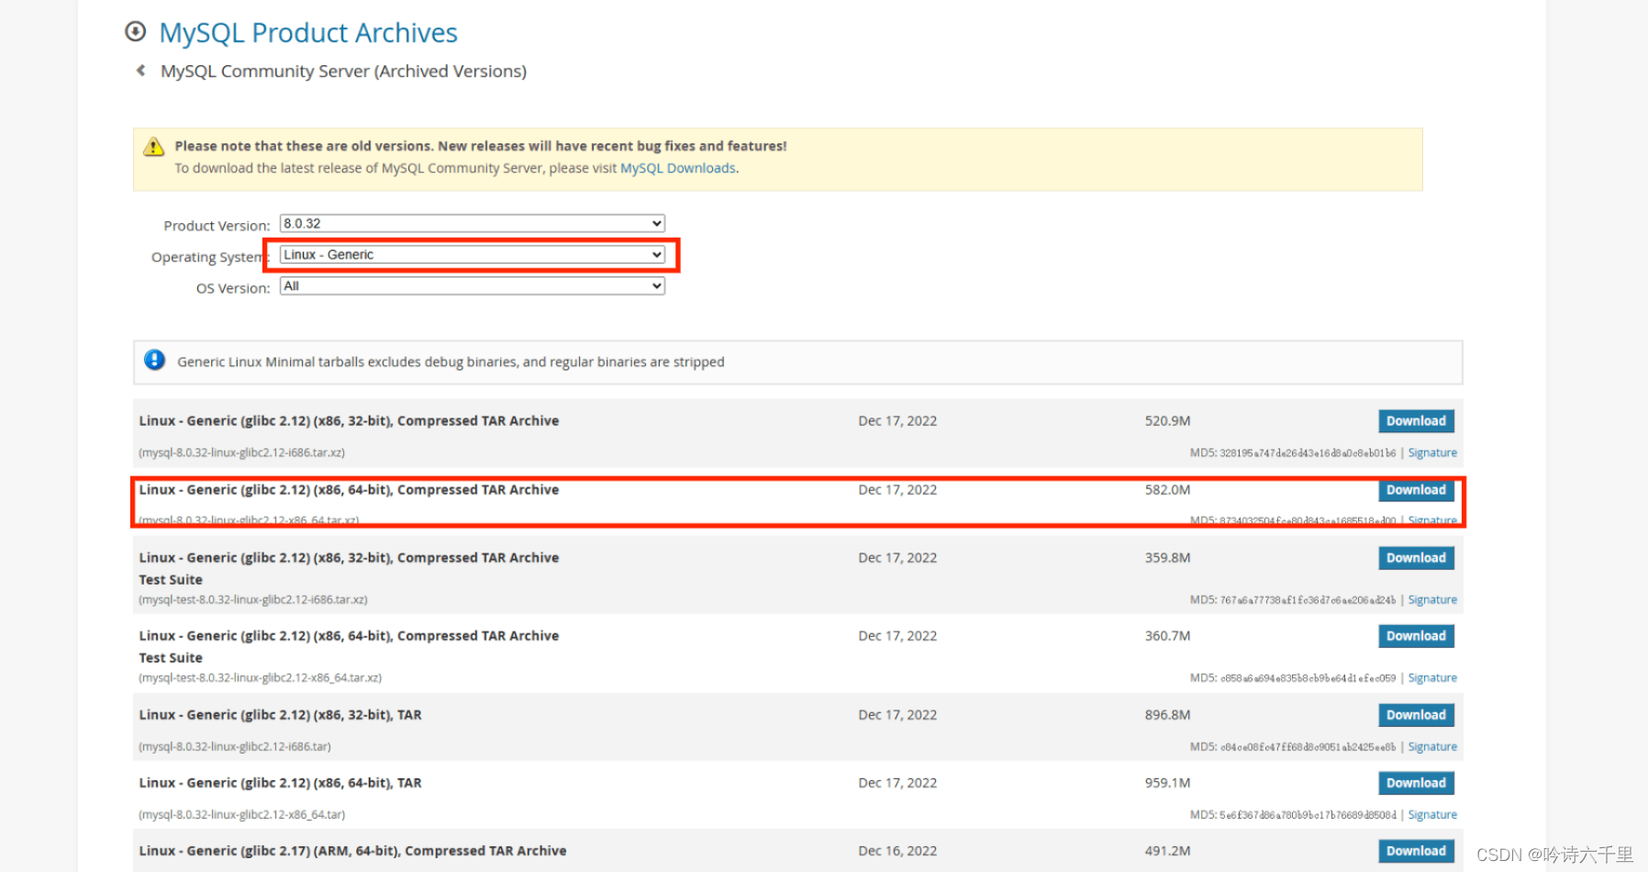Open the Operating System dropdown Linux - Generic
The width and height of the screenshot is (1648, 872).
[x=472, y=254]
